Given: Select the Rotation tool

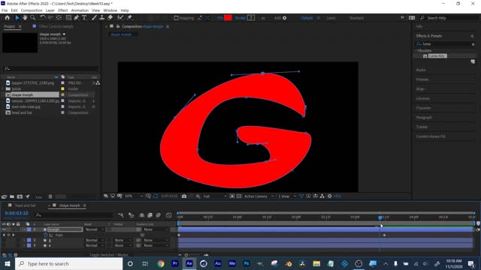Looking at the screenshot, I should (x=43, y=18).
